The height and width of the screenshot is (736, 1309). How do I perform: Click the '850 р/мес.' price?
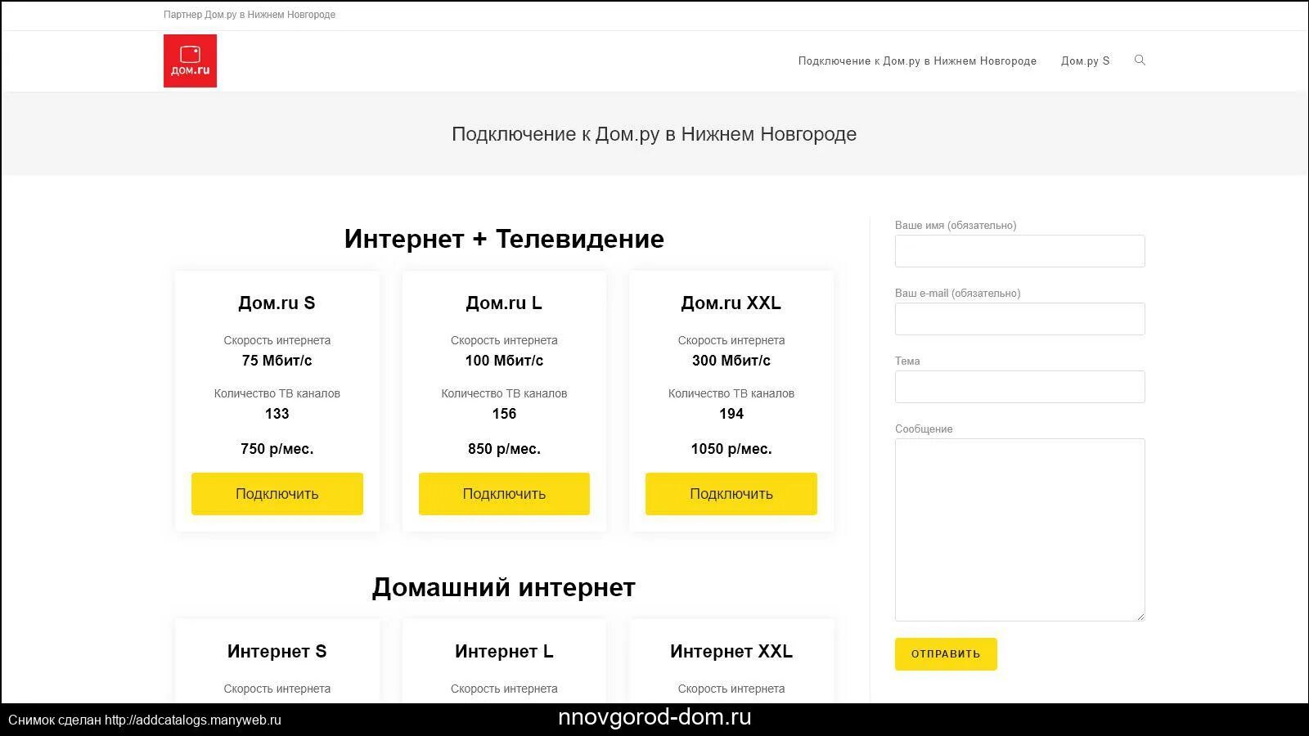[504, 449]
